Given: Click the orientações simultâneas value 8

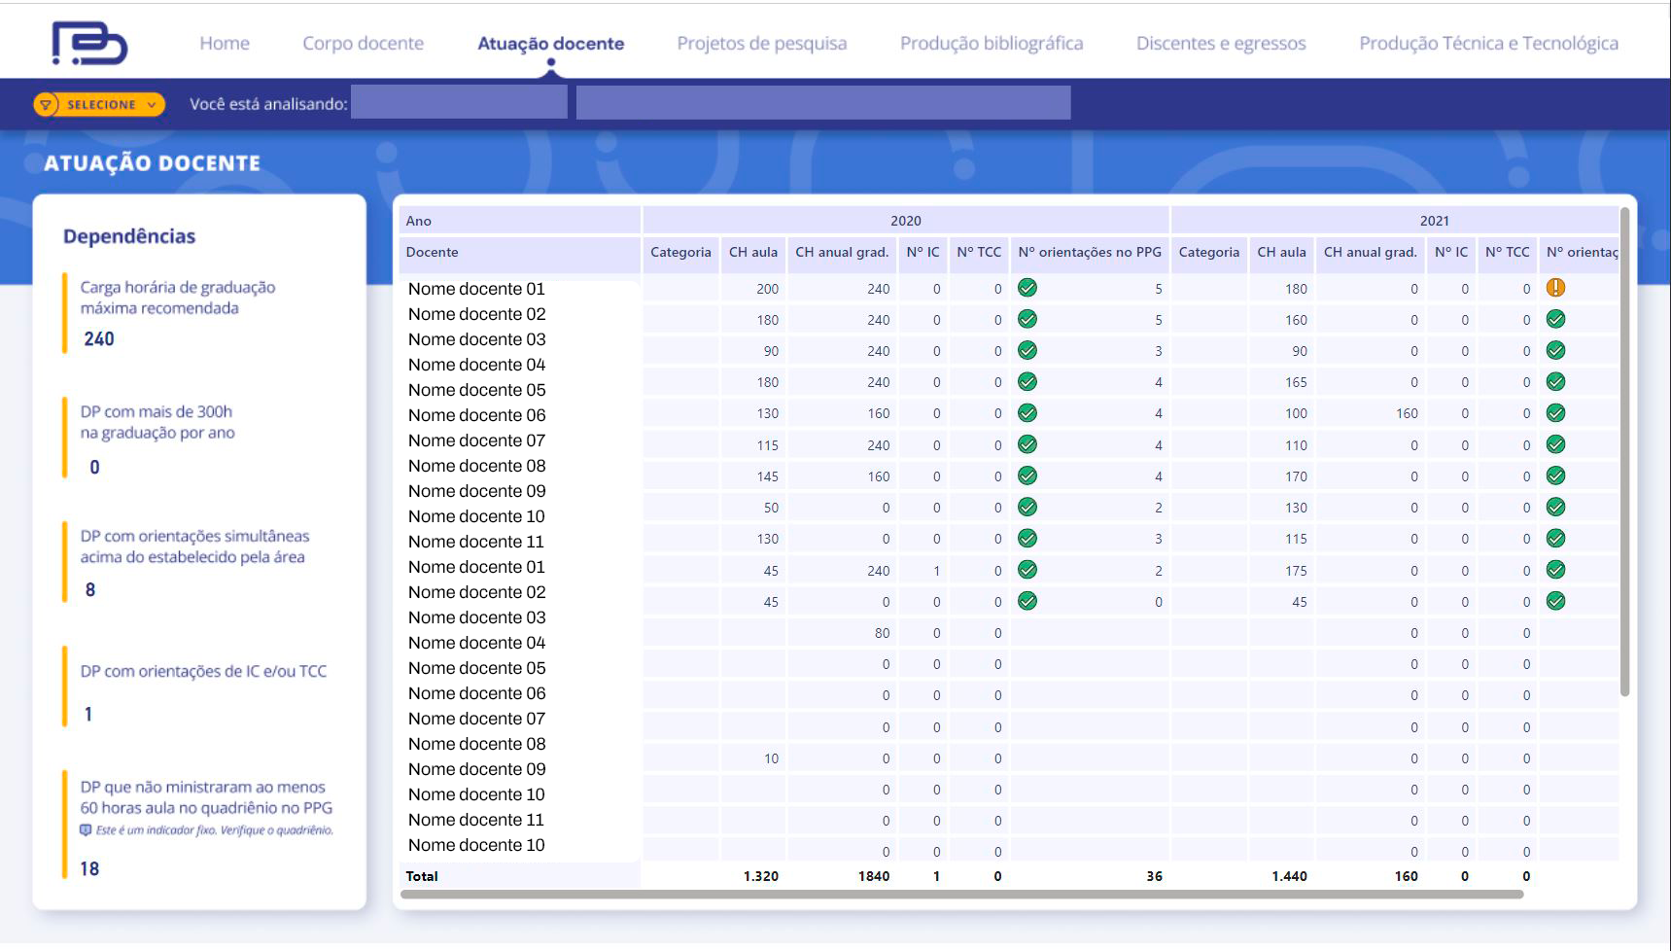Looking at the screenshot, I should tap(90, 589).
